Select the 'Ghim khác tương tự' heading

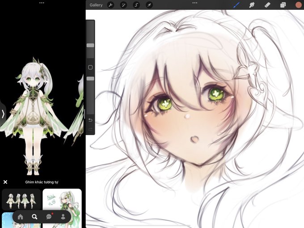42,182
